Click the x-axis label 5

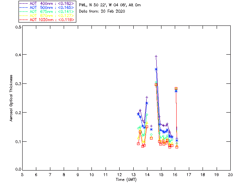pos(22,175)
